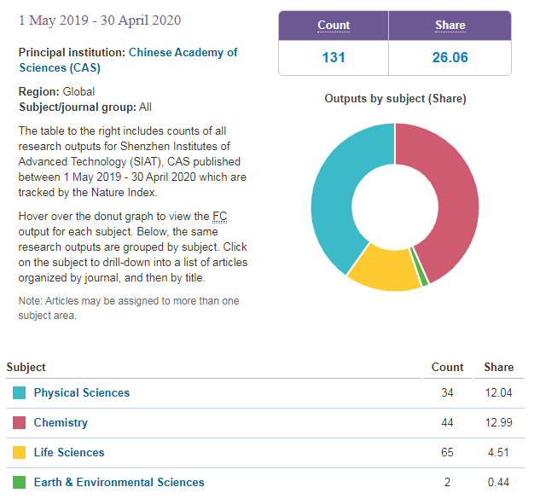Click the underlined FC abbreviation in the description
The width and height of the screenshot is (534, 499).
[x=220, y=216]
